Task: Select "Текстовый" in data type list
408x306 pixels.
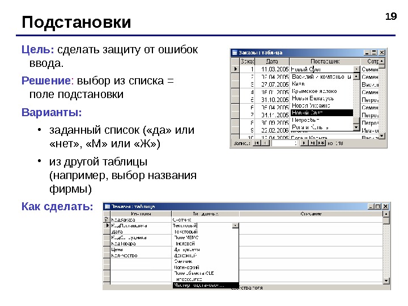Action: [x=206, y=232]
